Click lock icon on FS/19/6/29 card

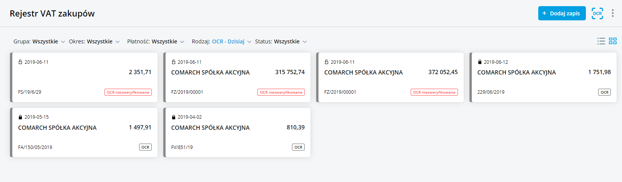(x=20, y=62)
